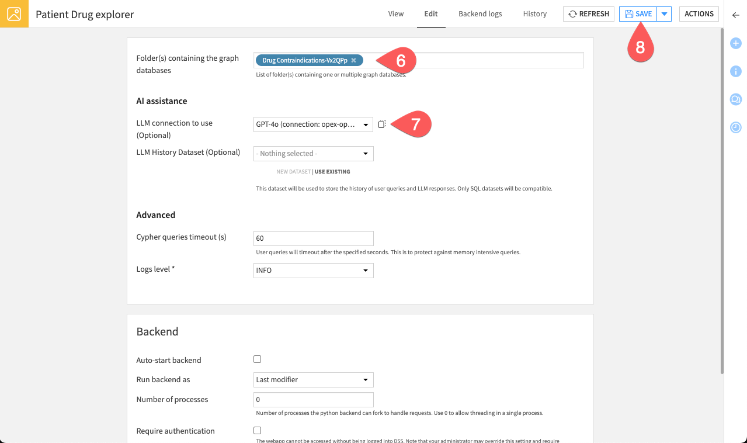Screen dimensions: 747x443
Task: Enable Require authentication
Action: click(x=257, y=430)
